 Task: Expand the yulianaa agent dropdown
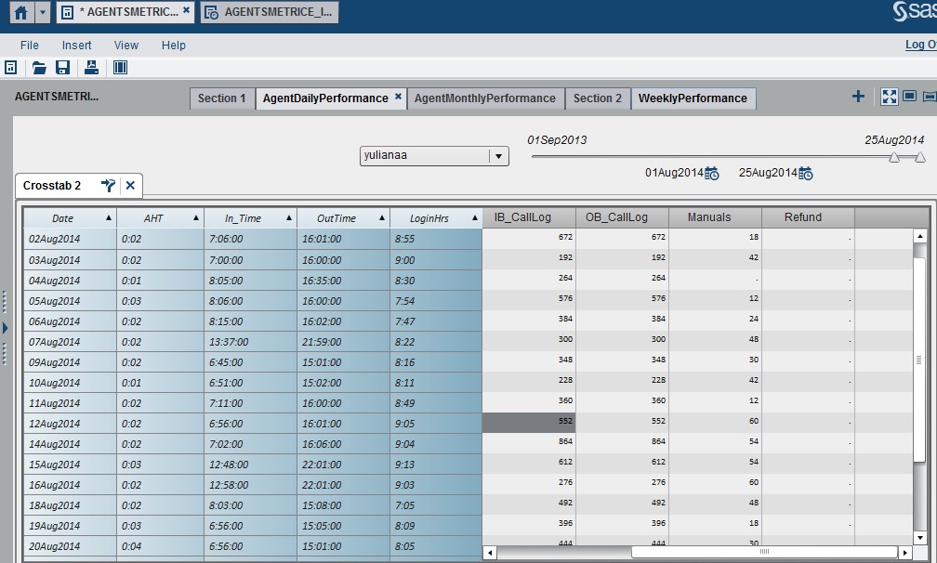click(499, 156)
